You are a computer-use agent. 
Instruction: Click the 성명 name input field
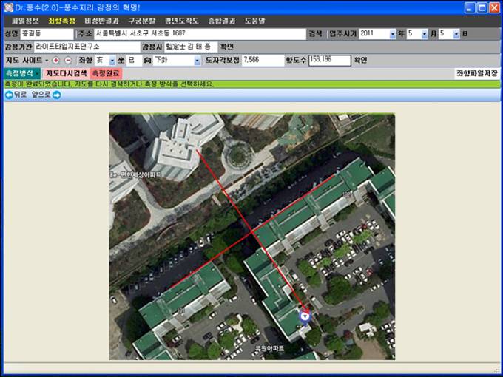[x=47, y=34]
